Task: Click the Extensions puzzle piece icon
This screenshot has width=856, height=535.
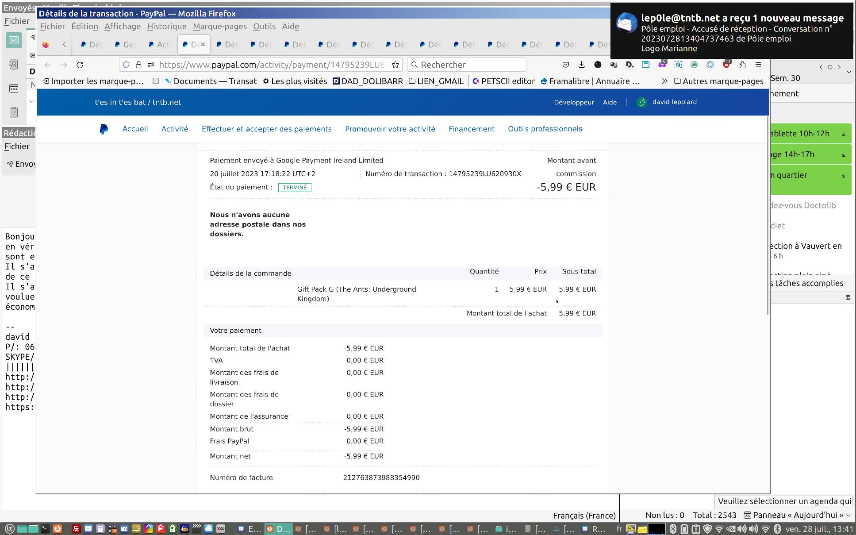Action: point(742,65)
